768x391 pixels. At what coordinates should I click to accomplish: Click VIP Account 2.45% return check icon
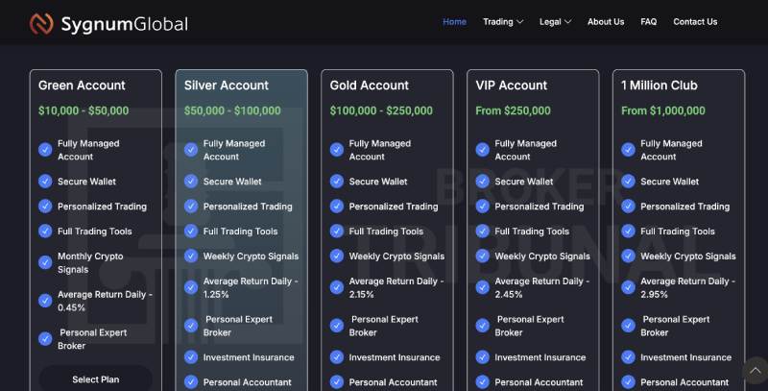[483, 287]
